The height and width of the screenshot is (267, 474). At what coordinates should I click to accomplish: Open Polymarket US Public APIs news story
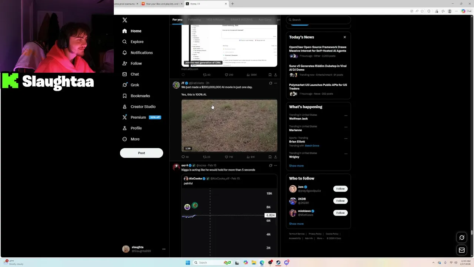click(x=318, y=89)
